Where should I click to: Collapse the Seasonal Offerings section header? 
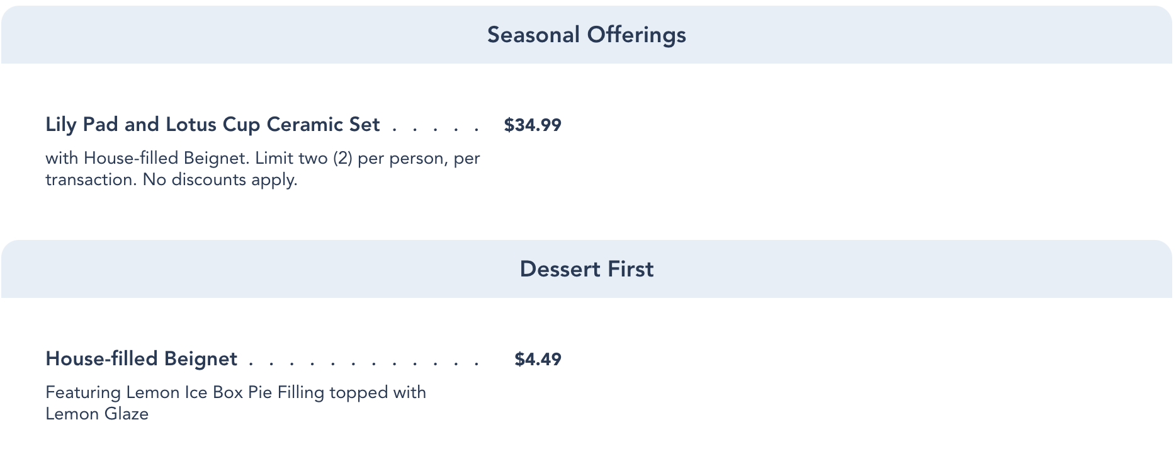[586, 35]
